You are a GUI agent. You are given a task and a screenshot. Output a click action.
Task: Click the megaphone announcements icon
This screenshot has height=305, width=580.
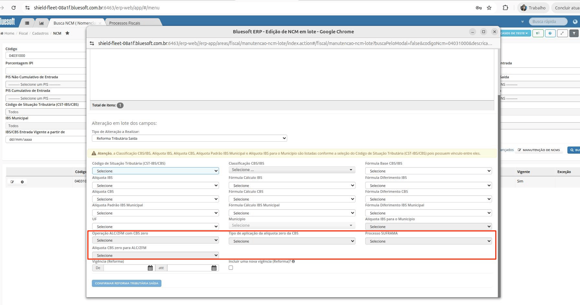[538, 33]
